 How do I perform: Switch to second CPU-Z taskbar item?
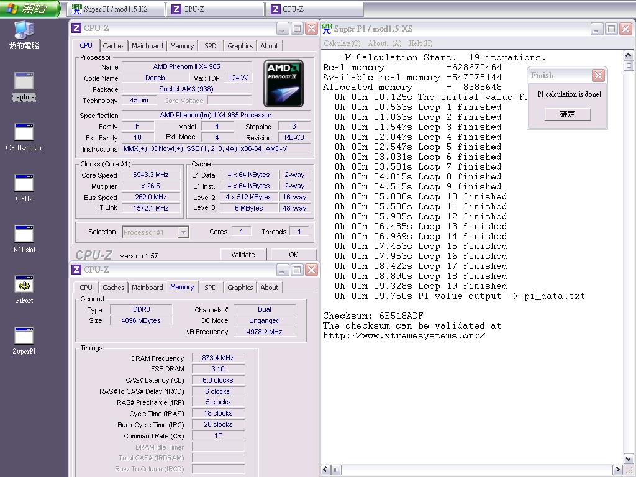314,9
